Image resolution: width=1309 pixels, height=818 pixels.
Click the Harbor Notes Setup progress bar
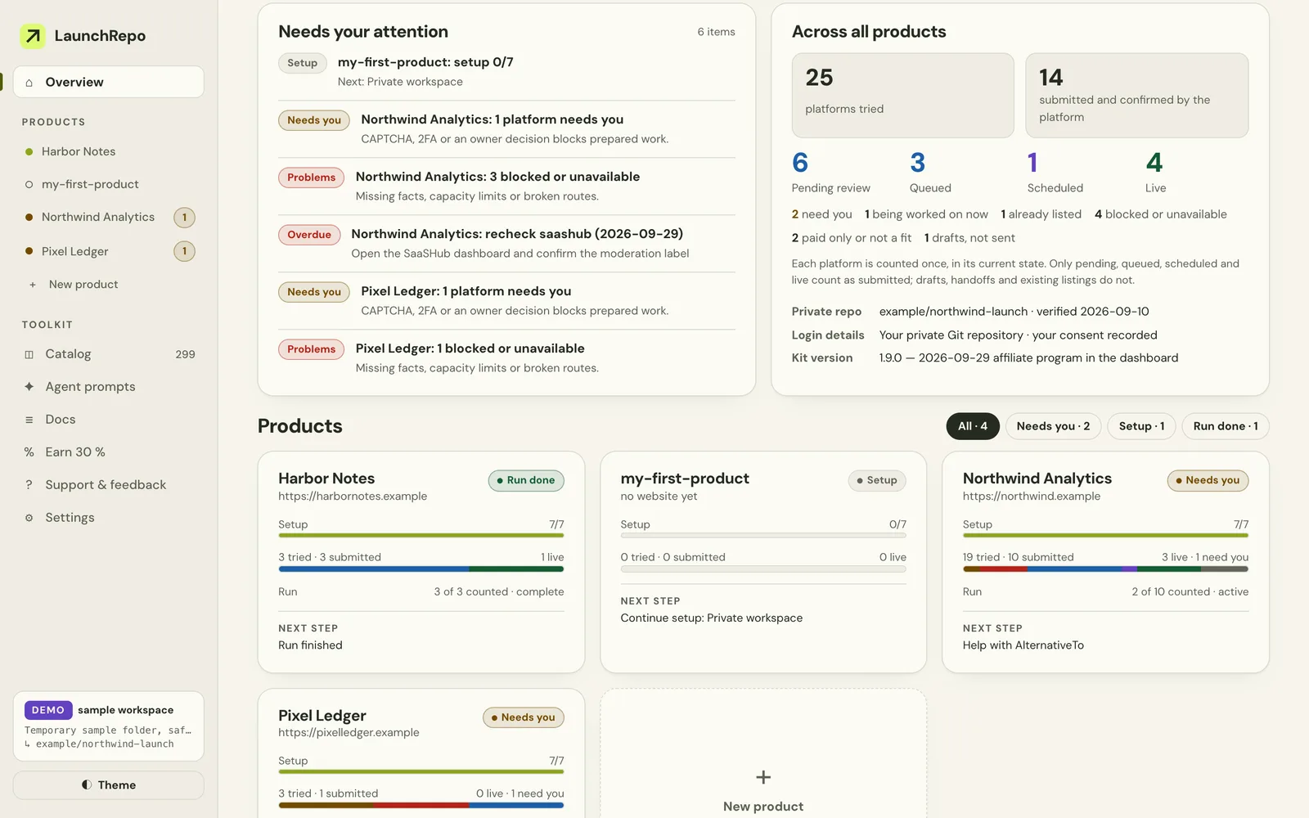point(421,536)
